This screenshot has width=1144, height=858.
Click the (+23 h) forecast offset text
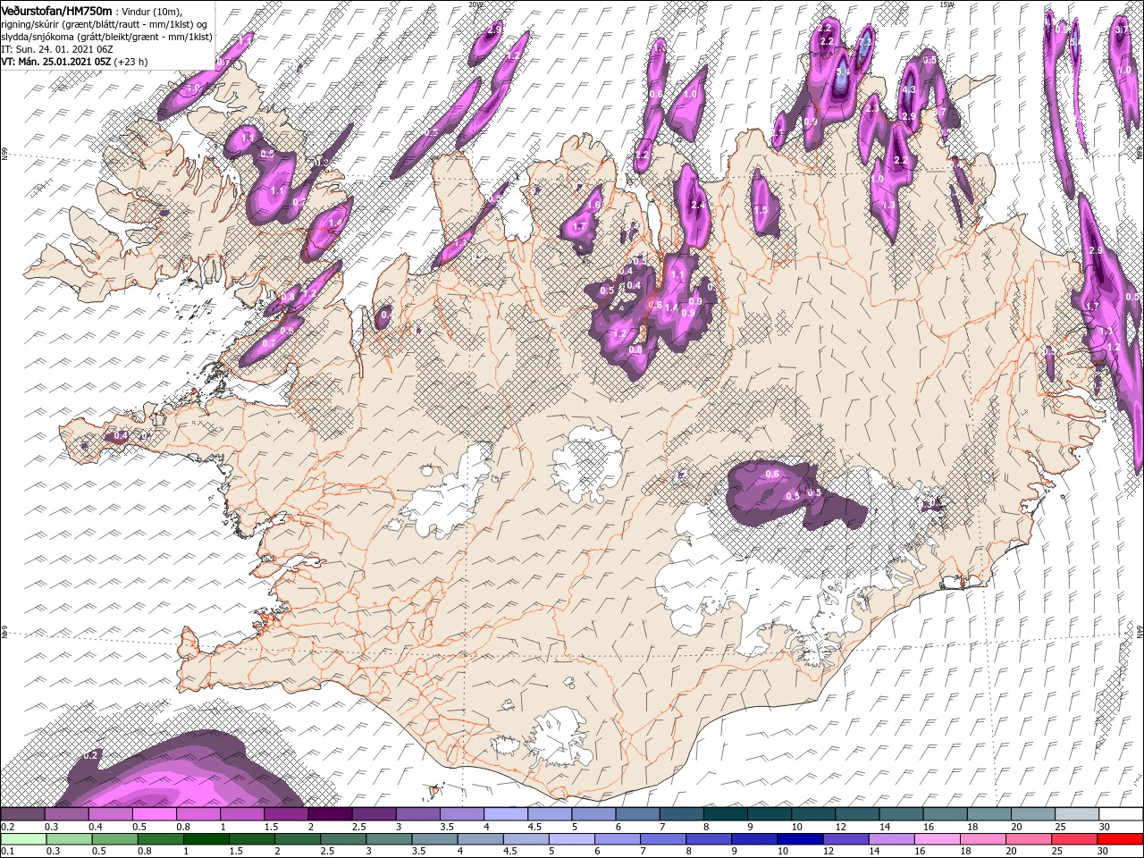(x=130, y=62)
